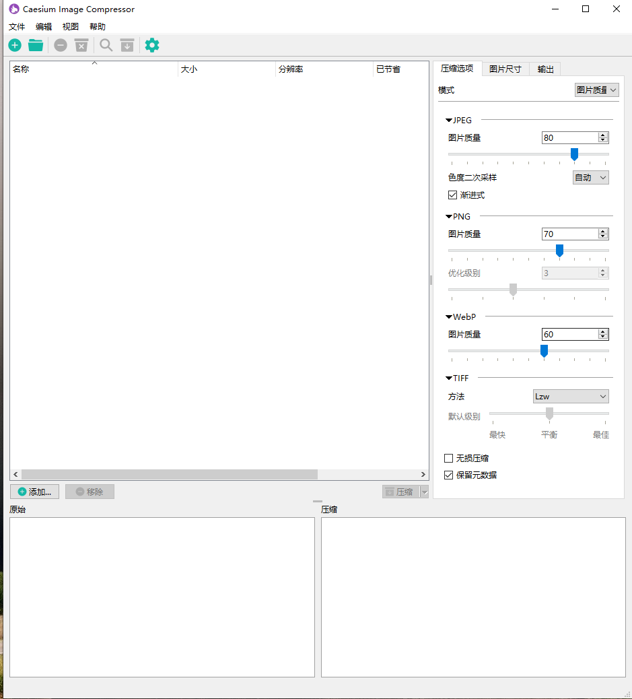
Task: Expand the TIFF 方法 Lzw dropdown
Action: (x=570, y=397)
